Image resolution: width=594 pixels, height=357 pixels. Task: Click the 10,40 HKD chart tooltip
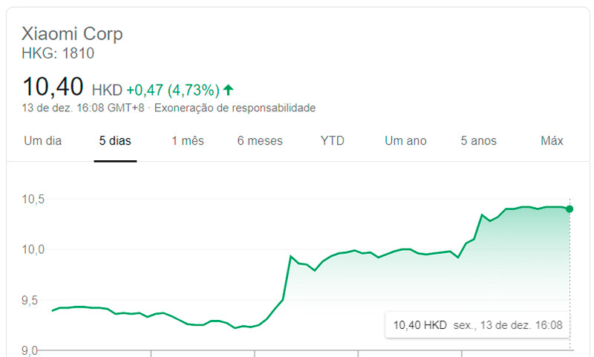coord(477,325)
